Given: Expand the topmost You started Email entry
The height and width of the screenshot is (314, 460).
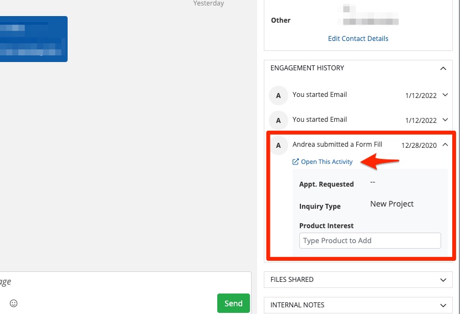Looking at the screenshot, I should [x=445, y=95].
